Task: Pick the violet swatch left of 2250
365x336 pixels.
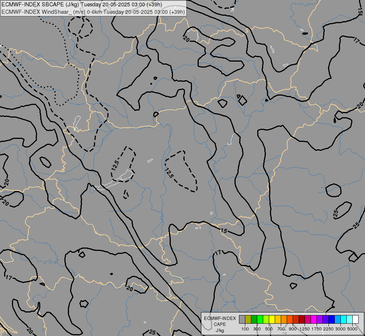Action: (x=325, y=319)
